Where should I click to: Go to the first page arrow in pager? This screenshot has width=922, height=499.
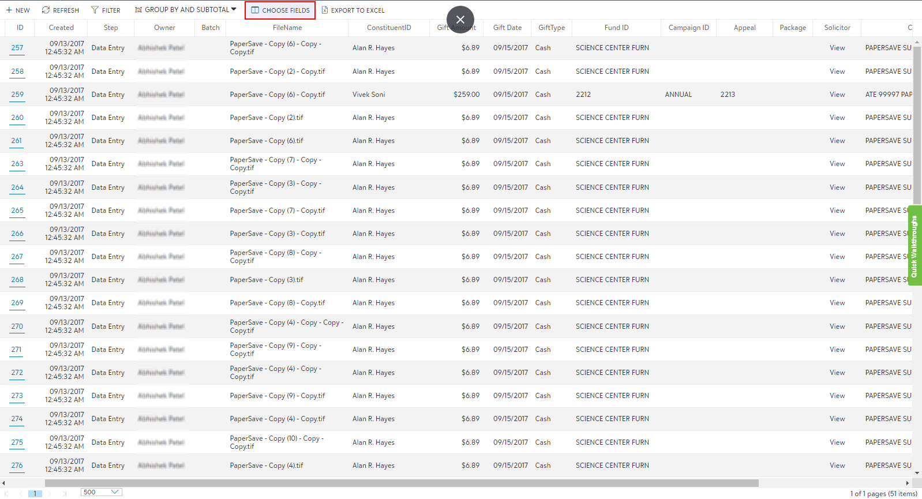tap(7, 493)
